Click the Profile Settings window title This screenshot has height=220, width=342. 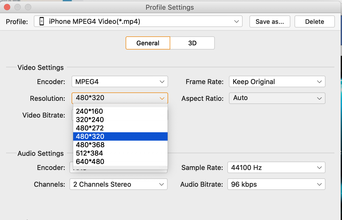(170, 7)
